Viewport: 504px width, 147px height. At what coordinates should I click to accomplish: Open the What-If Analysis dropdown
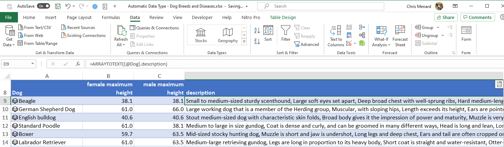(x=381, y=45)
